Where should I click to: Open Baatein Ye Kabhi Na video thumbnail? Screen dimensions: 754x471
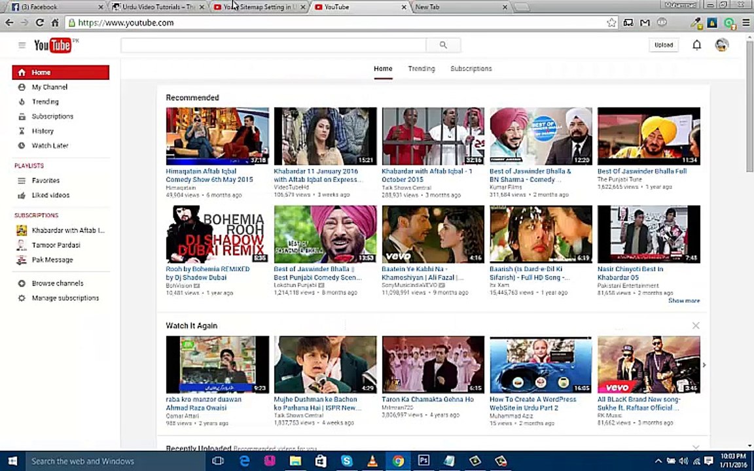coord(433,234)
